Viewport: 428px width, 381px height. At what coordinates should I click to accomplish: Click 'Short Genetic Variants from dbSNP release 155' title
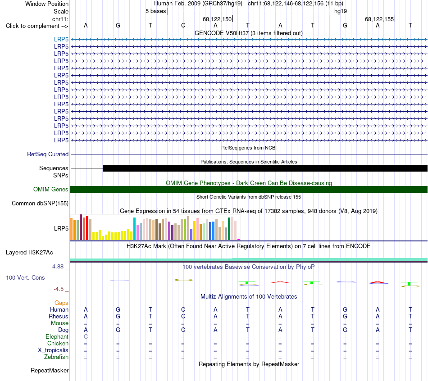249,197
